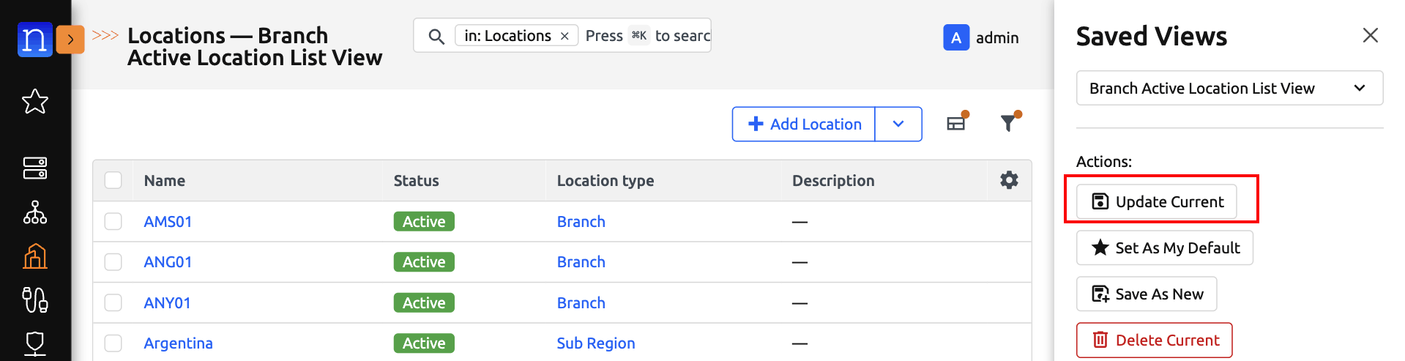Click the Update Current button
The width and height of the screenshot is (1405, 361).
[1157, 201]
